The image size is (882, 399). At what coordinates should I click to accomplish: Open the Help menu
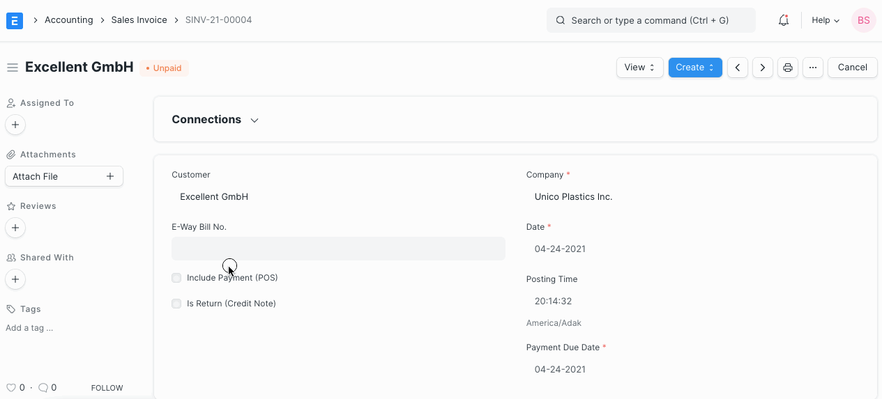coord(825,20)
